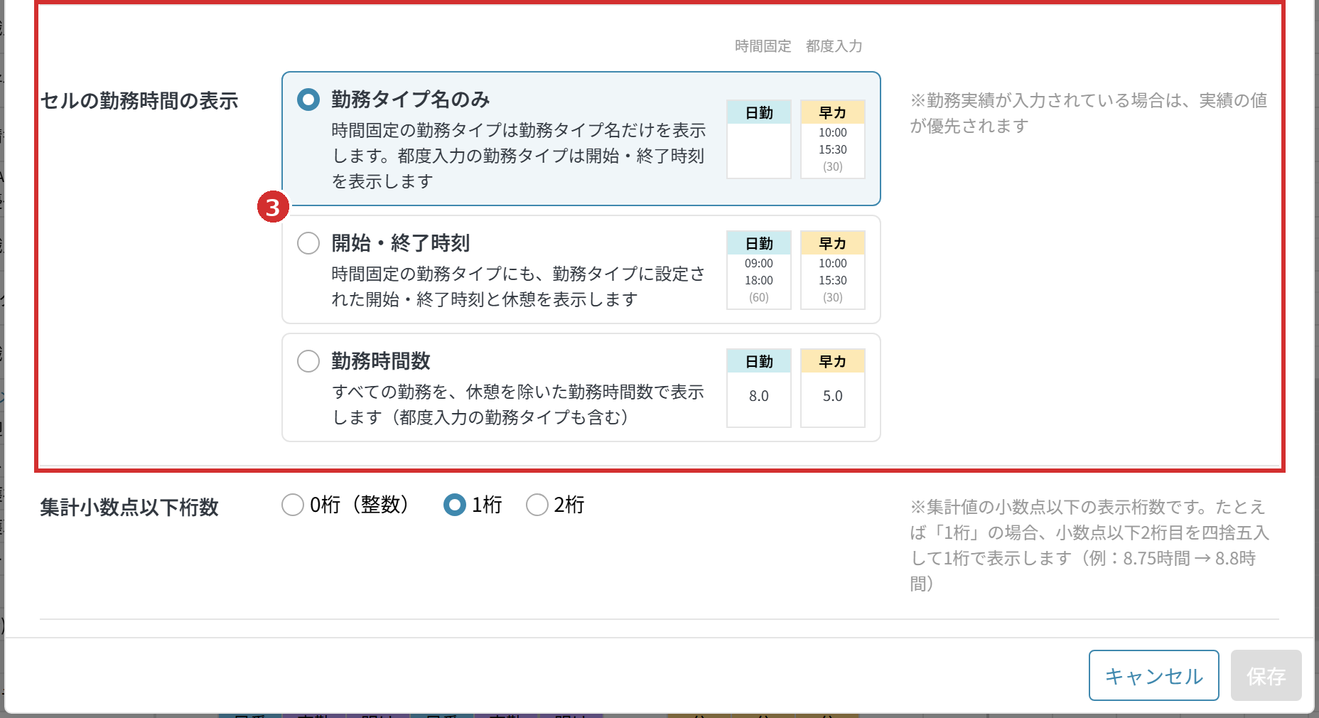1319x718 pixels.
Task: Click the 09:00 18:00 (60) 日勤 preview cell
Action: [759, 270]
